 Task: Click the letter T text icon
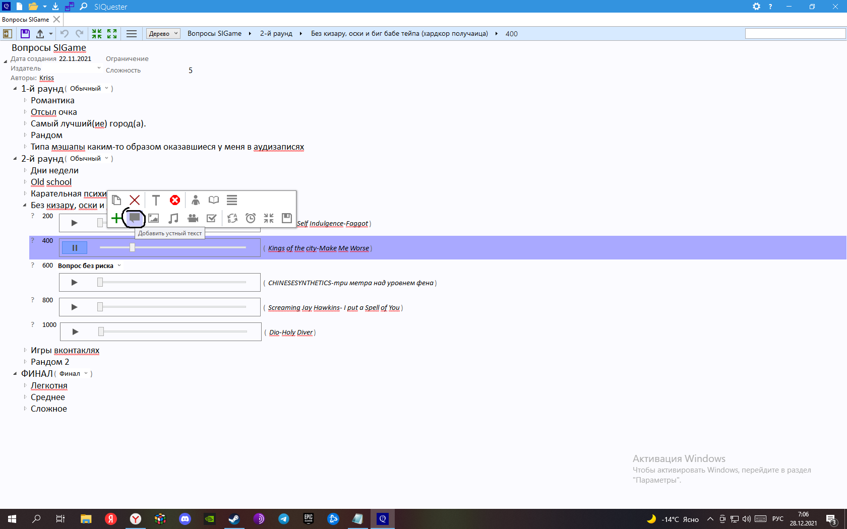(156, 200)
